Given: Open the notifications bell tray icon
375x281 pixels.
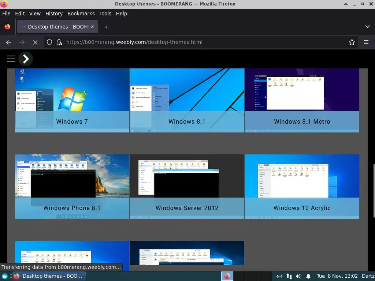Looking at the screenshot, I should click(x=308, y=276).
